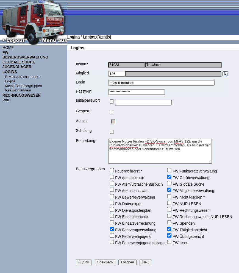Check FW Funkgeräteverwaltung group

click(x=169, y=170)
